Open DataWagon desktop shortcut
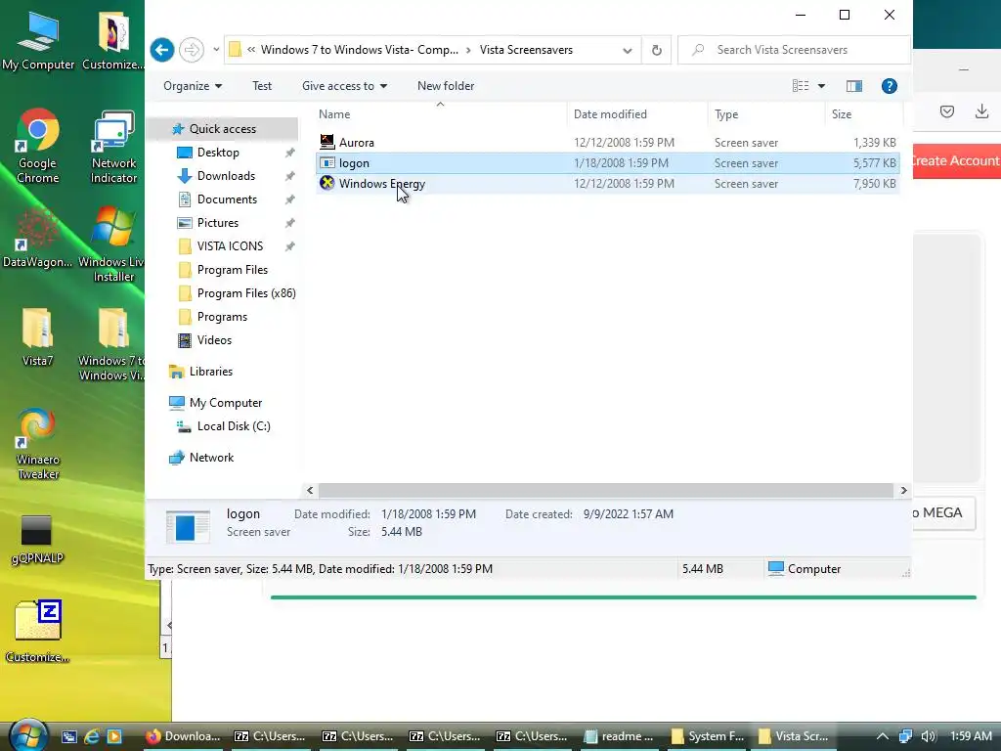The width and height of the screenshot is (1001, 751). pos(38,239)
